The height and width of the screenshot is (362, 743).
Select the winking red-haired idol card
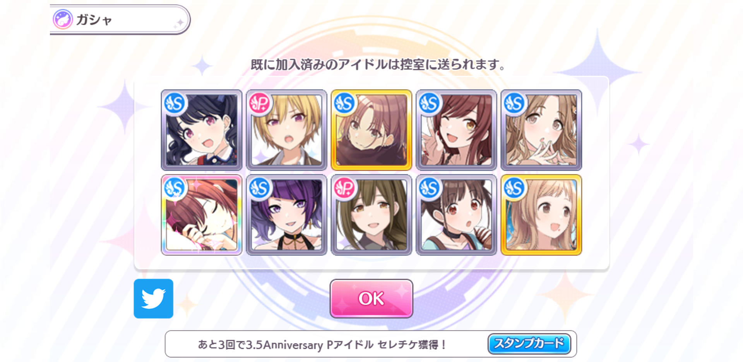(456, 130)
